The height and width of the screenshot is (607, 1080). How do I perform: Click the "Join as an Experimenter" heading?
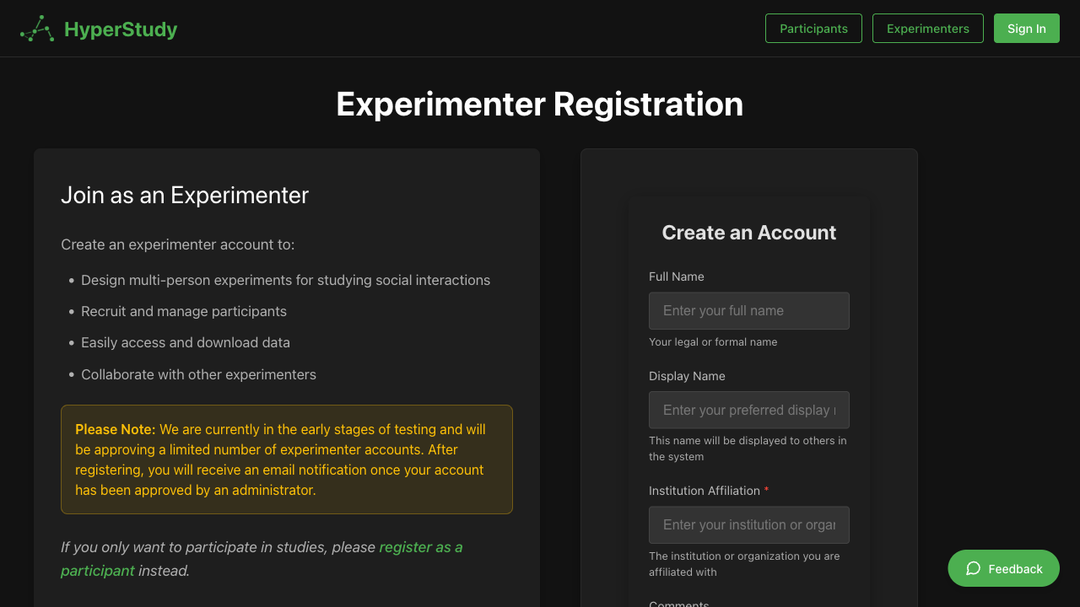(184, 195)
